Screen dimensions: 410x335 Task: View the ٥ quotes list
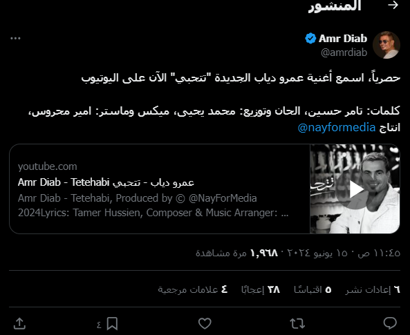tap(313, 289)
